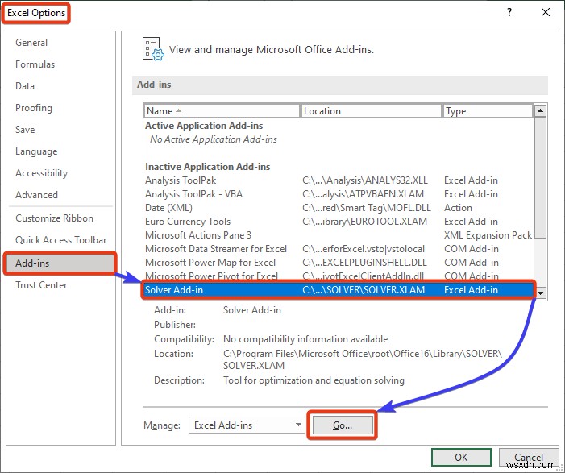Click the XML Expansion Pack type cell

pyautogui.click(x=488, y=235)
